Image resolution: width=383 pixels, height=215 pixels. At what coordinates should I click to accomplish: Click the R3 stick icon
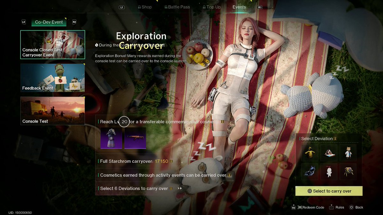pos(294,207)
